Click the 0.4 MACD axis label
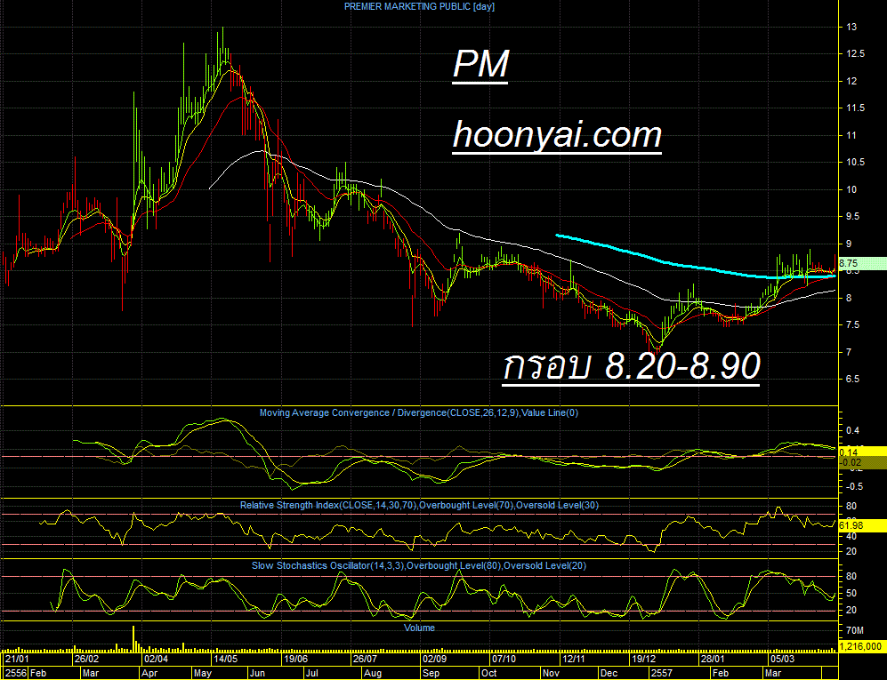This screenshot has width=887, height=680. (852, 431)
